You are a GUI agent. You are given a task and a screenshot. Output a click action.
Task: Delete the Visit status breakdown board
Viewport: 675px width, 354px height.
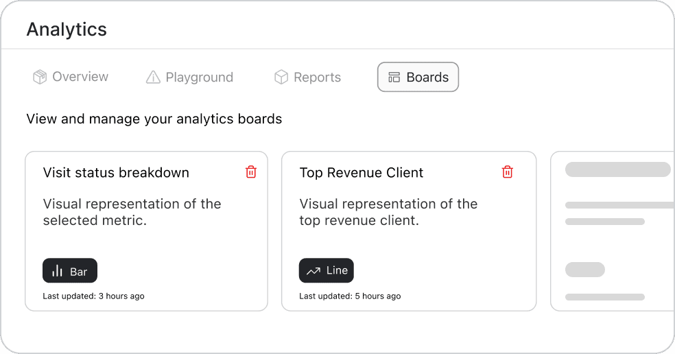(251, 172)
